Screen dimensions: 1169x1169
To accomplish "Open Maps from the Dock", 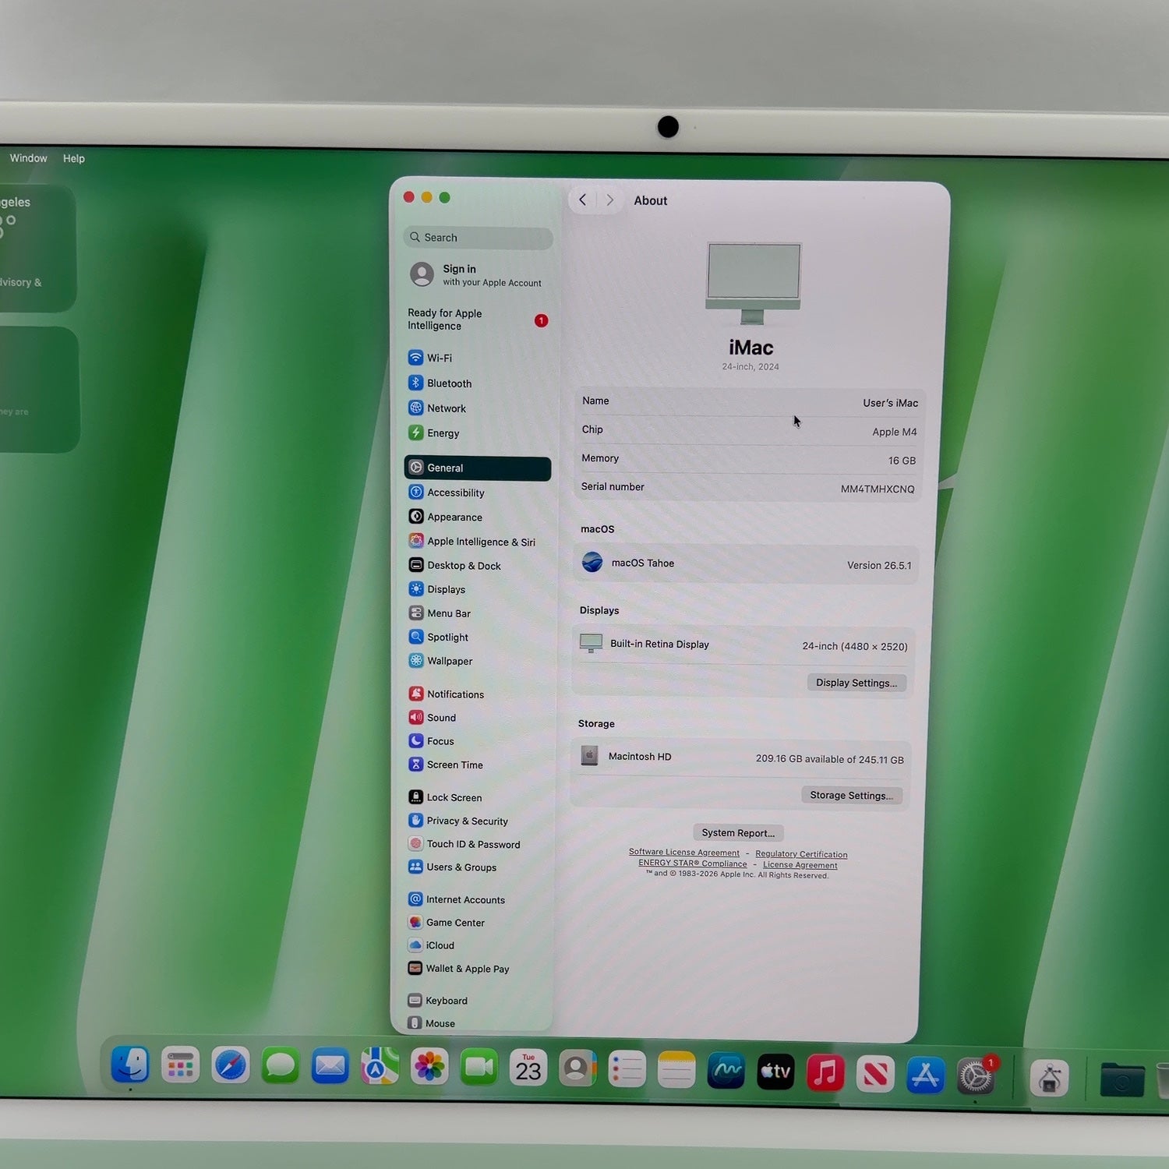I will pos(380,1067).
